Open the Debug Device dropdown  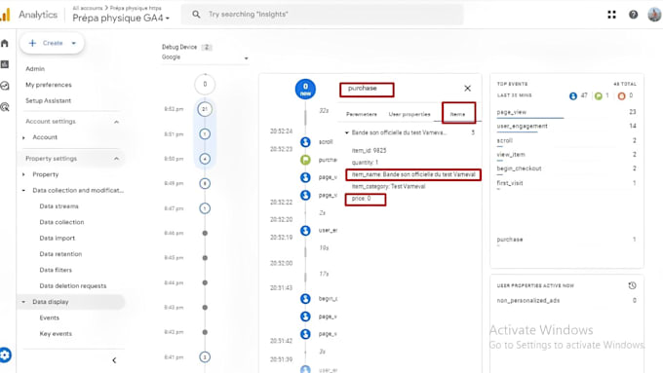pyautogui.click(x=205, y=57)
